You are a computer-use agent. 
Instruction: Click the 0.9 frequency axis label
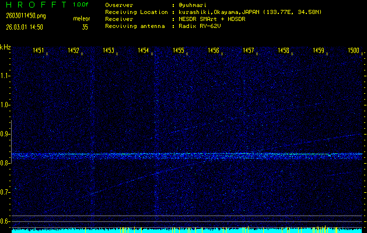(5, 134)
